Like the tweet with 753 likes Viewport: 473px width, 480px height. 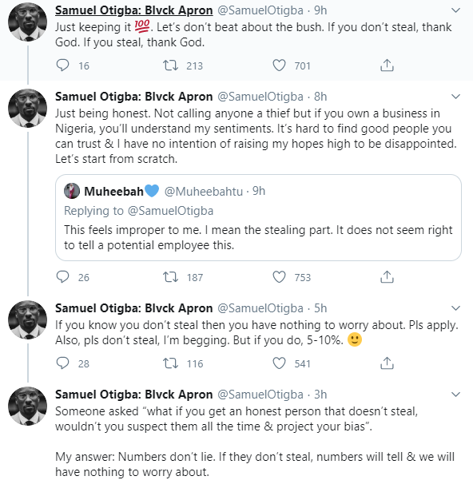[279, 277]
